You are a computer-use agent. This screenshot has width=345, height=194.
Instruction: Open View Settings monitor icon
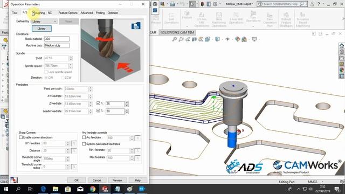(x=254, y=39)
